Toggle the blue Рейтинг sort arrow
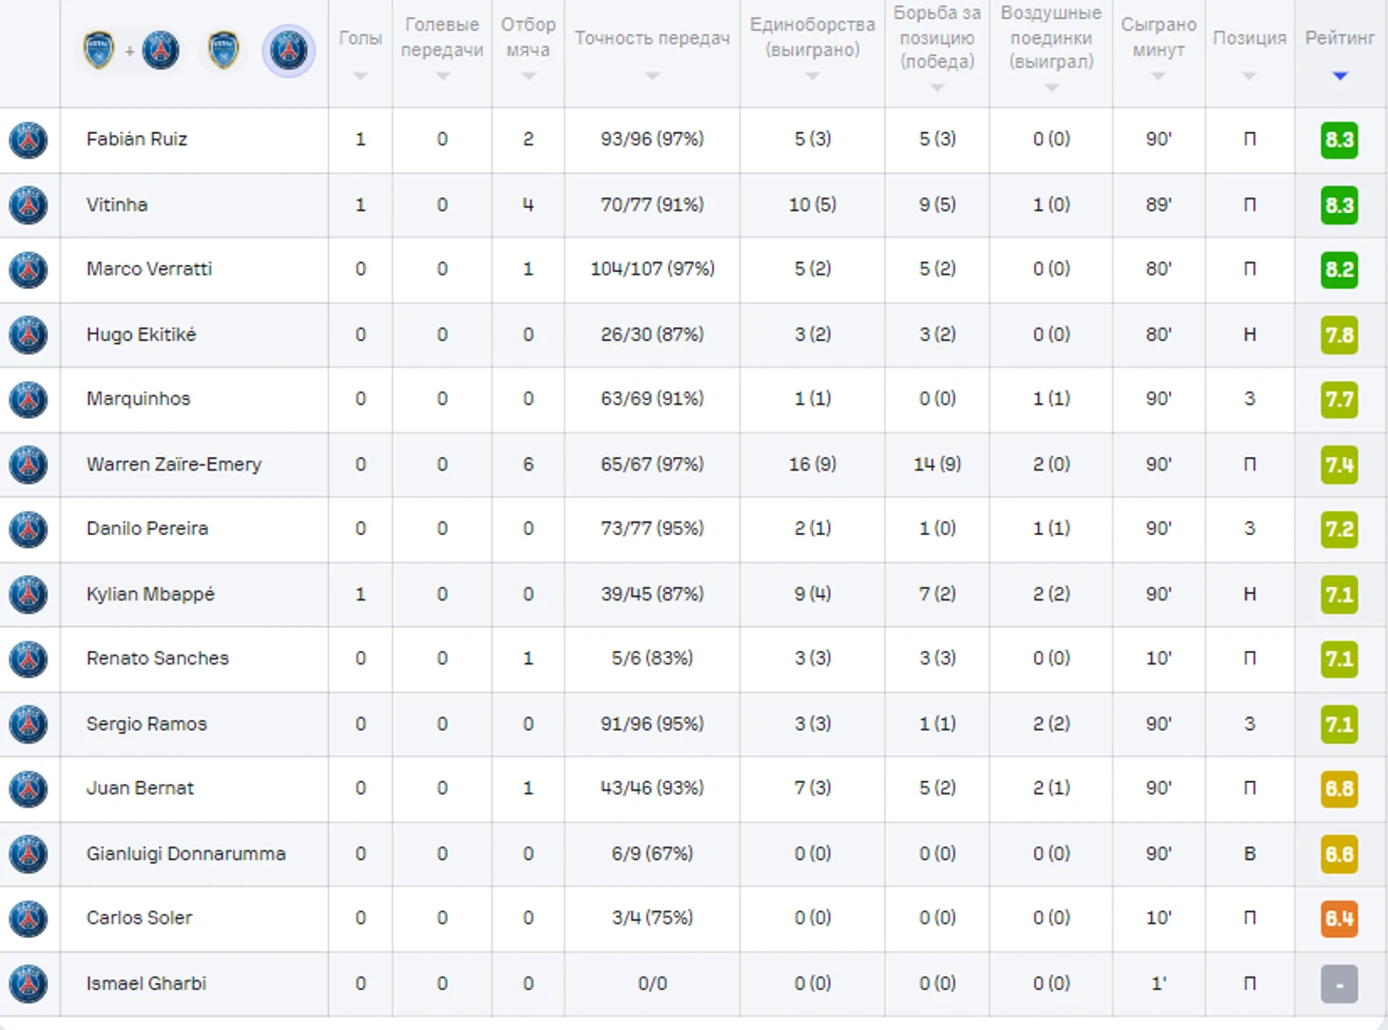1388x1030 pixels. pyautogui.click(x=1340, y=76)
